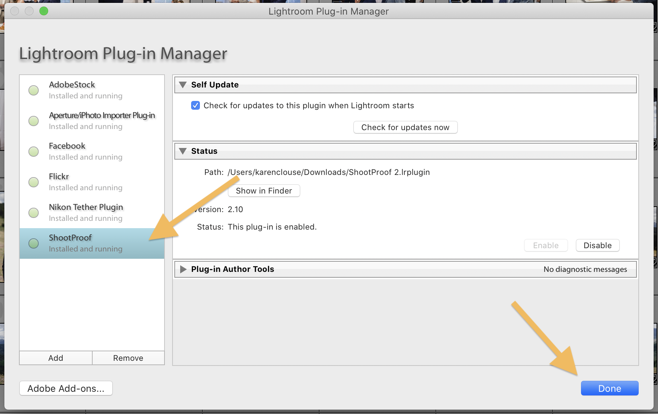This screenshot has width=658, height=414.
Task: Select the ShootProof plug-in row
Action: tap(92, 243)
